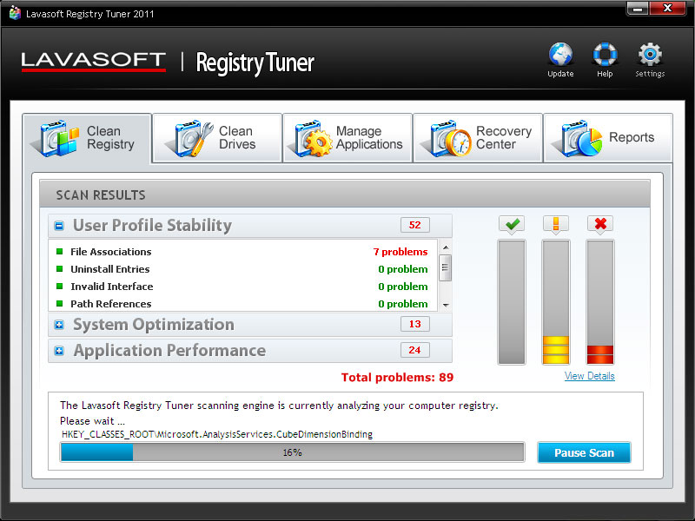Expand the Application Performance section
695x521 pixels.
pos(59,351)
